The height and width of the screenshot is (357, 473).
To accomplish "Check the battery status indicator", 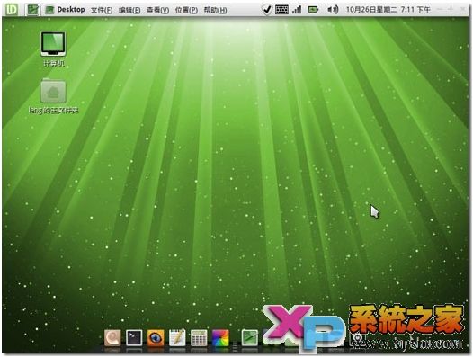I will 313,10.
